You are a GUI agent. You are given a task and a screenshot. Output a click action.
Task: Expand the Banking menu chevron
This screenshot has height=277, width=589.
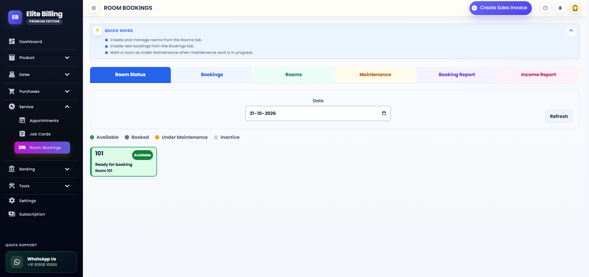pos(67,169)
